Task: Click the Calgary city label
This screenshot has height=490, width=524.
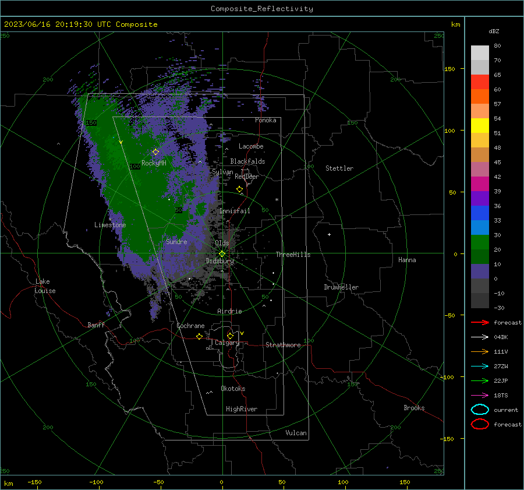Action: [x=227, y=343]
